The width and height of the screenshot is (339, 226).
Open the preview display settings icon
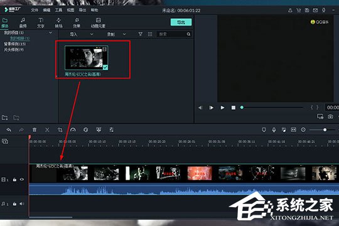pyautogui.click(x=320, y=117)
